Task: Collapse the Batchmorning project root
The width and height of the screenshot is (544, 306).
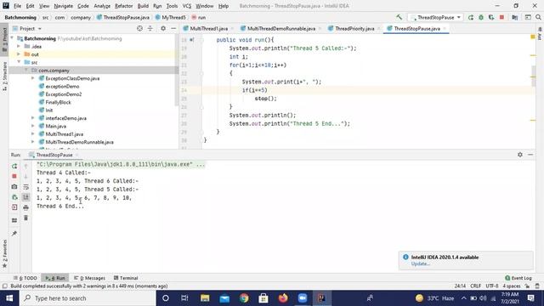Action: (13, 38)
